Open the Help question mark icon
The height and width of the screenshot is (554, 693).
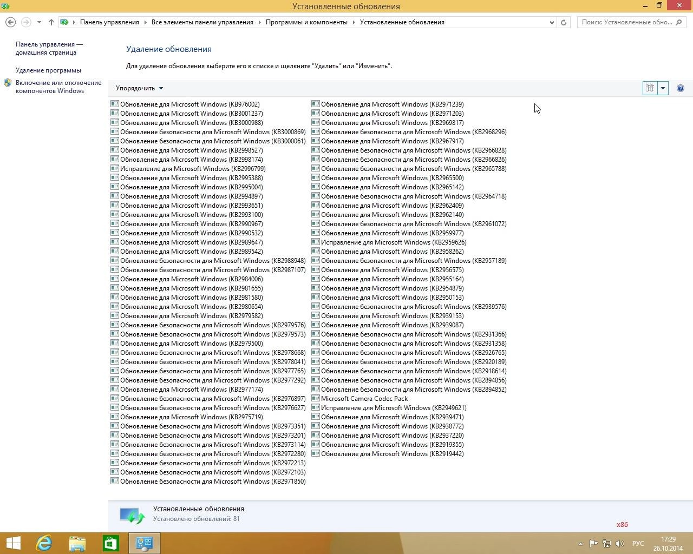click(x=681, y=88)
